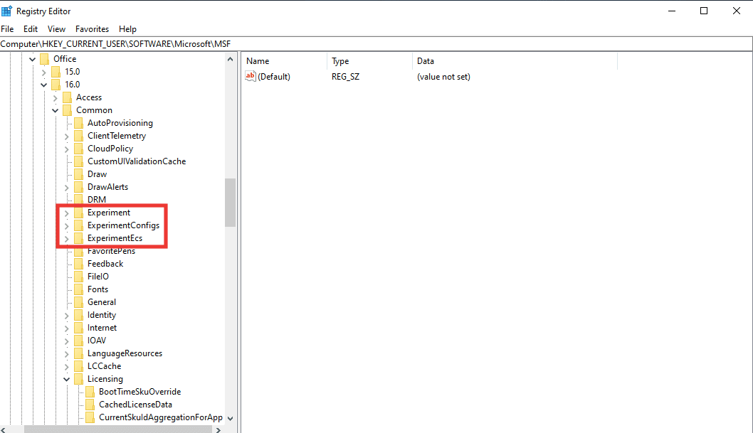Open the Edit menu
This screenshot has height=433, width=753.
click(x=31, y=28)
